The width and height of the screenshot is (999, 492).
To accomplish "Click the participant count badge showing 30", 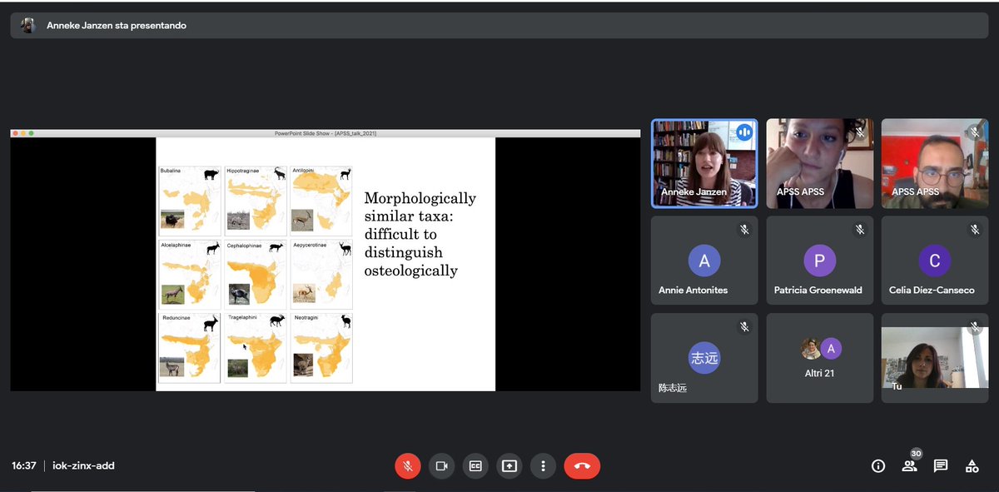I will pyautogui.click(x=916, y=454).
